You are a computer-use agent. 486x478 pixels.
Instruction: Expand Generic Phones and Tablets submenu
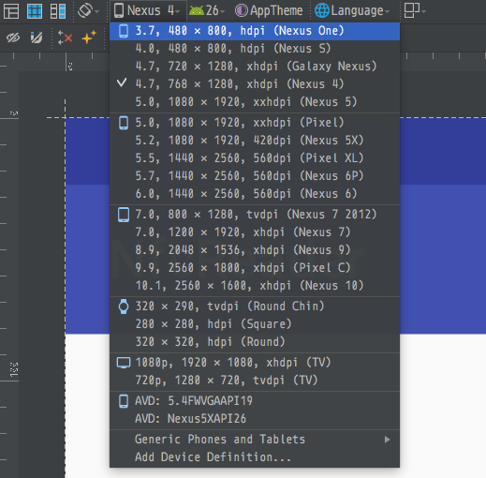[255, 440]
